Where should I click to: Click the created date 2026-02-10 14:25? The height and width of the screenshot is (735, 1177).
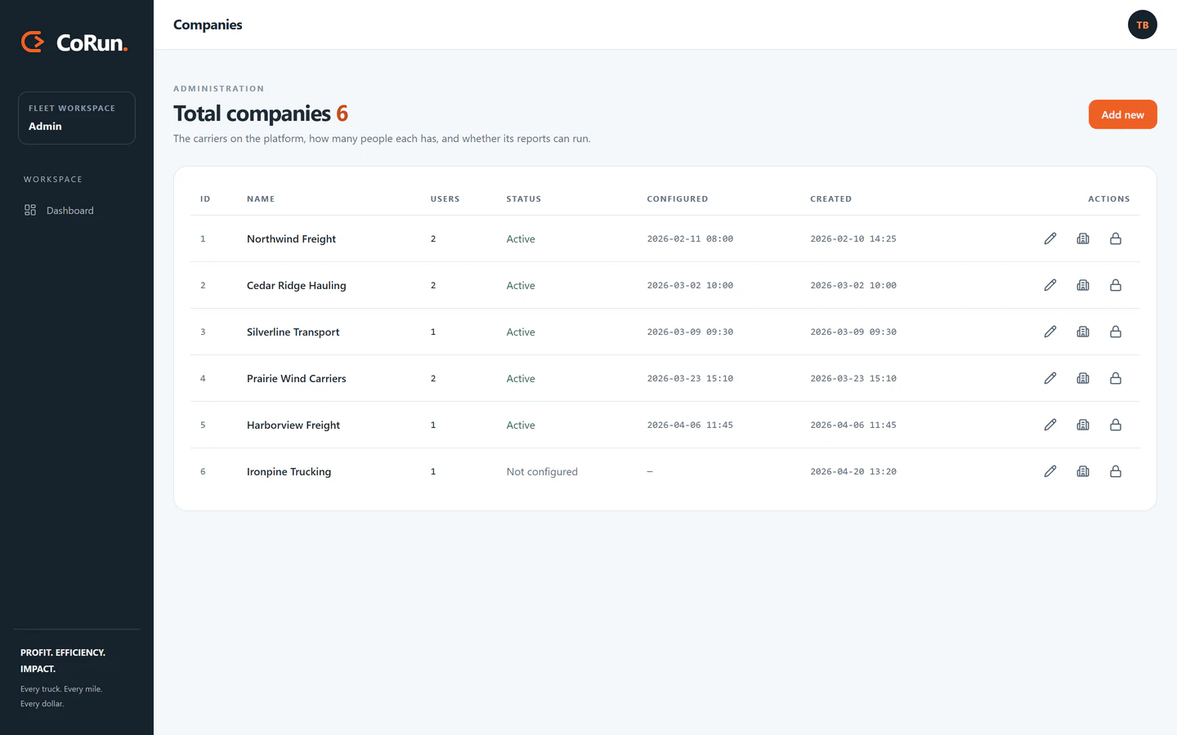(853, 238)
